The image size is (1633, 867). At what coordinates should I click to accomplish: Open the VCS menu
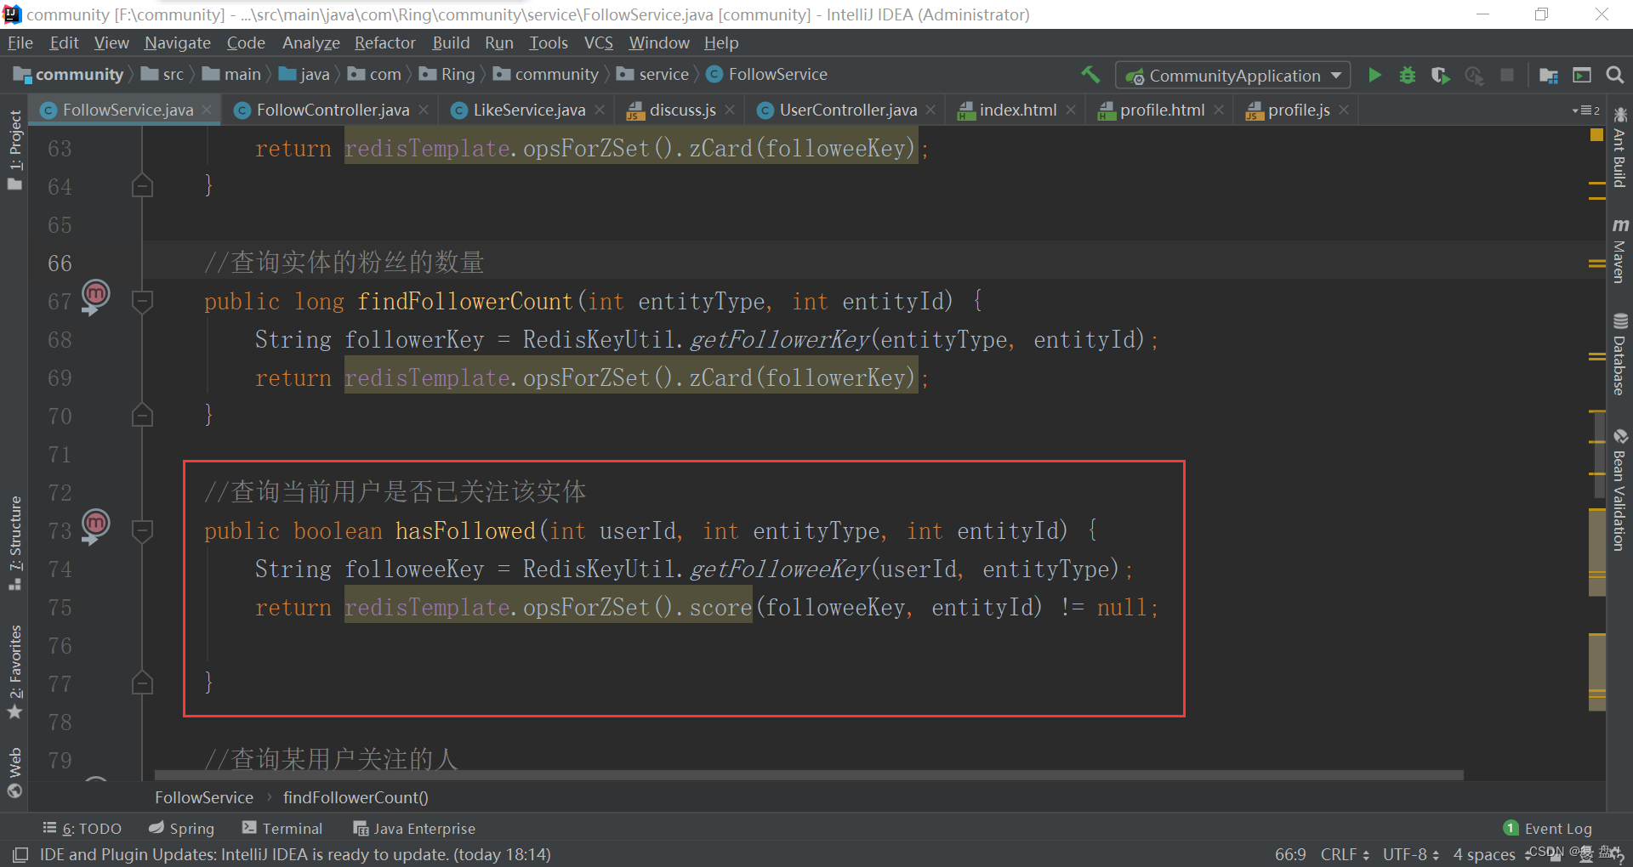point(598,42)
